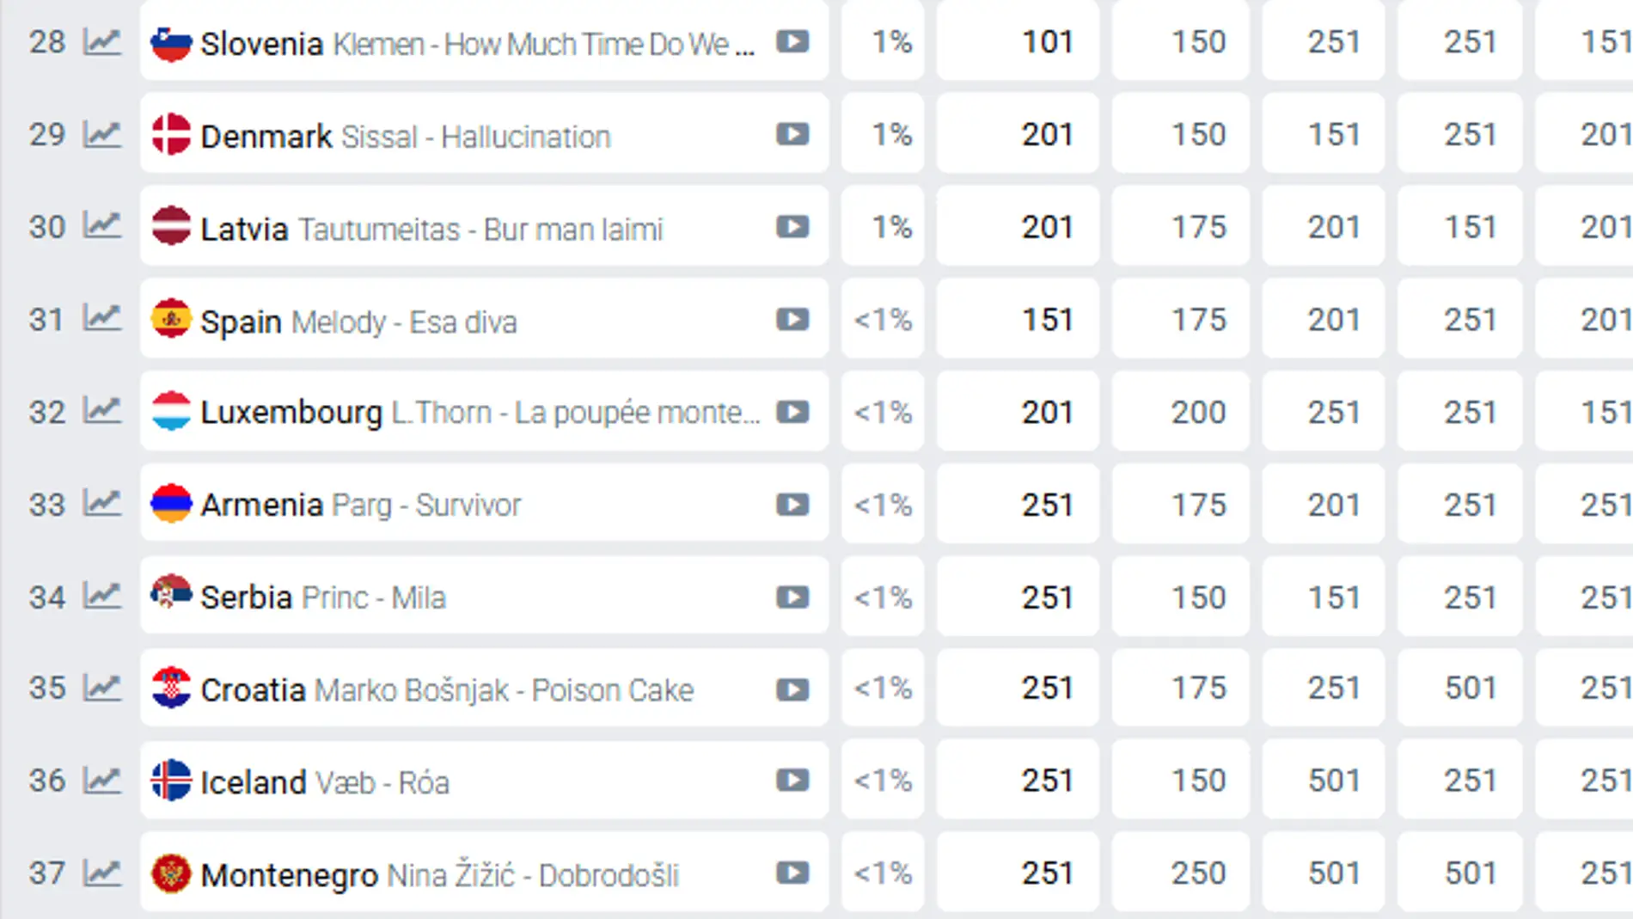The image size is (1633, 919).
Task: Click the Spain country flag icon
Action: 171,320
